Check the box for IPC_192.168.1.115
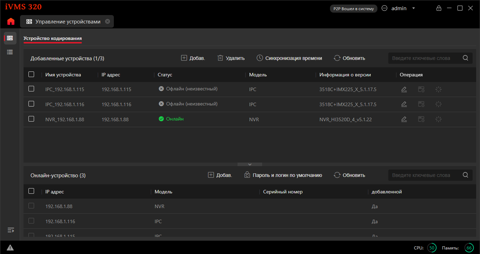 (x=31, y=89)
